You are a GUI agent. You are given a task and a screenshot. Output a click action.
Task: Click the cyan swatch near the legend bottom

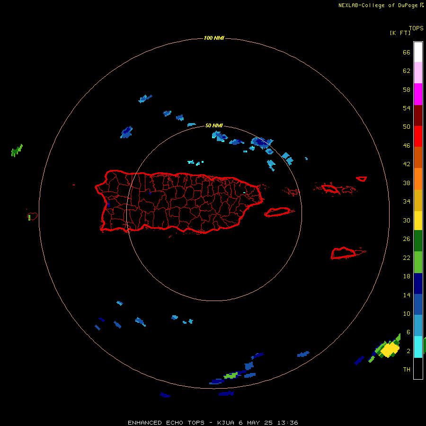pos(418,346)
